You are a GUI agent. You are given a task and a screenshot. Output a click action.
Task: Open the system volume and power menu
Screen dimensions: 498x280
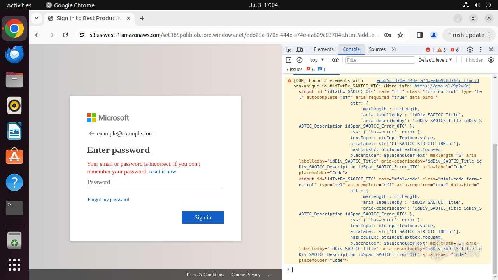477,5
